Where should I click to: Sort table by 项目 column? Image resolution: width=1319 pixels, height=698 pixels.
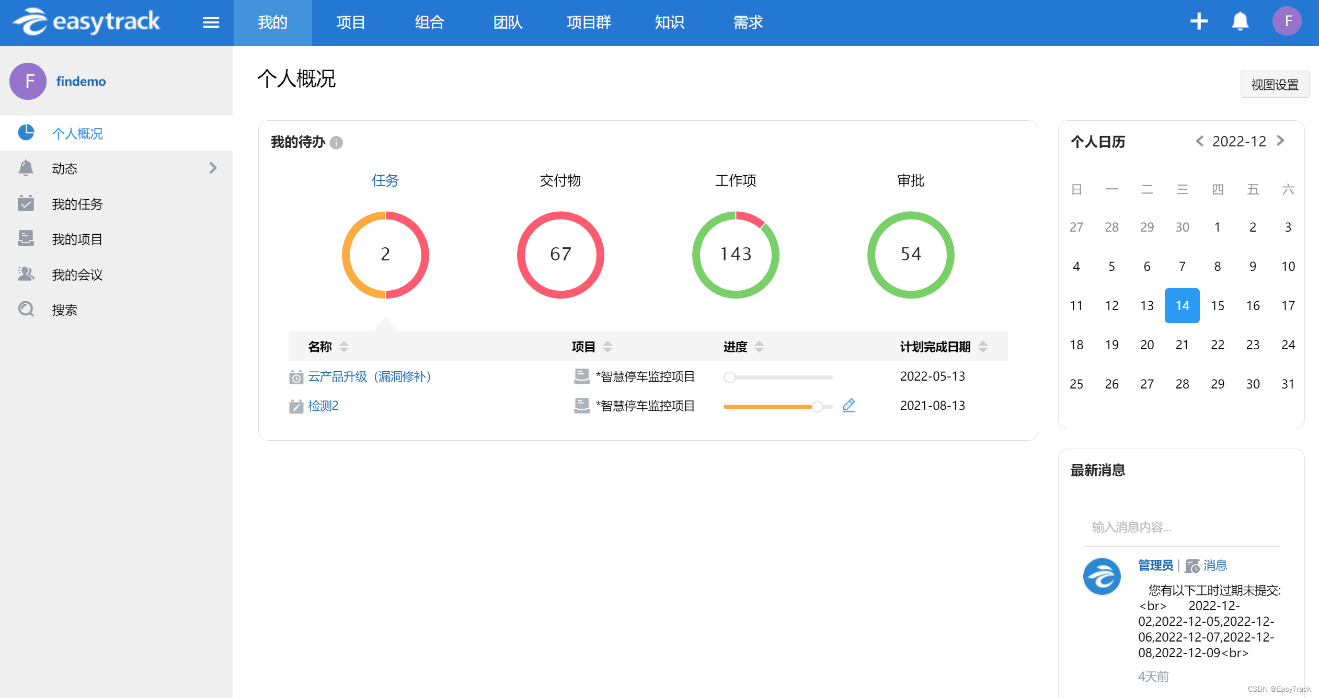(x=607, y=346)
